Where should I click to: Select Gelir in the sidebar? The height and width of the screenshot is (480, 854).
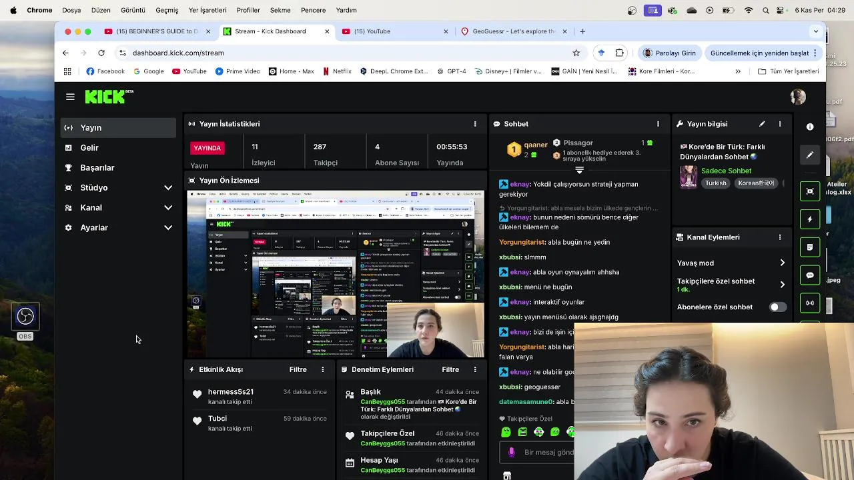117,148
